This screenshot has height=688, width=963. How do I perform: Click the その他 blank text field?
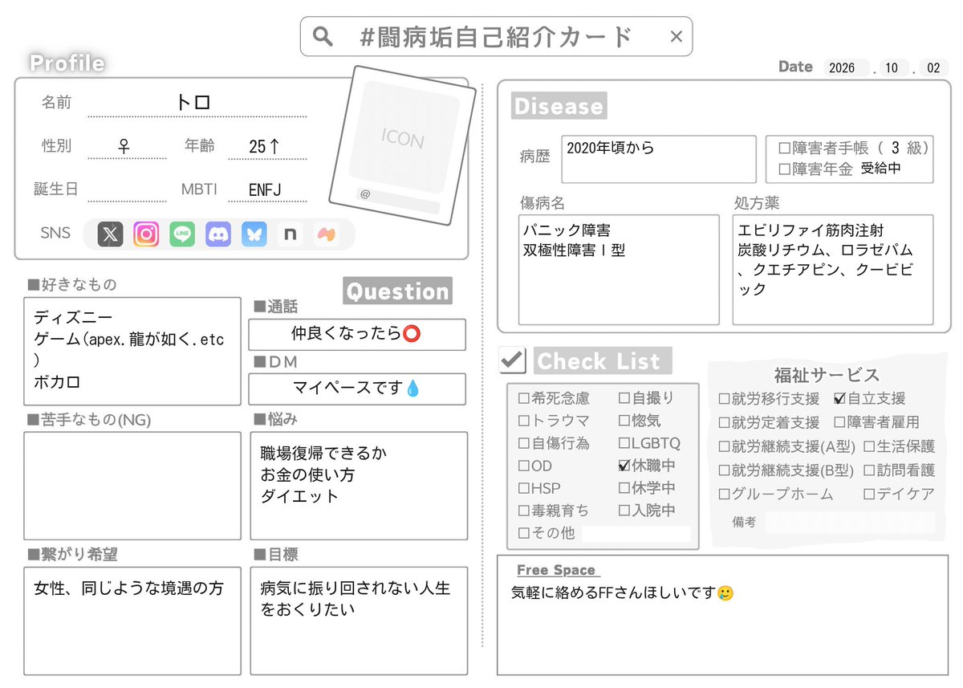636,534
